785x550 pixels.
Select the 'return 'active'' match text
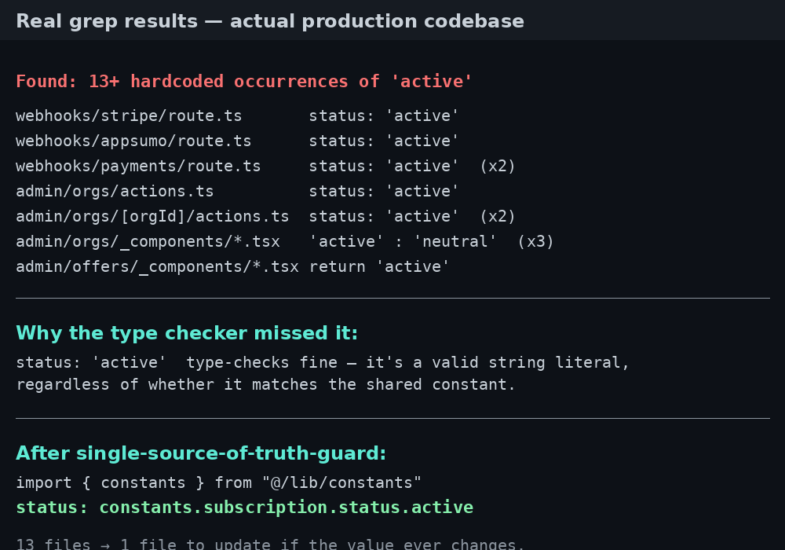click(x=379, y=266)
